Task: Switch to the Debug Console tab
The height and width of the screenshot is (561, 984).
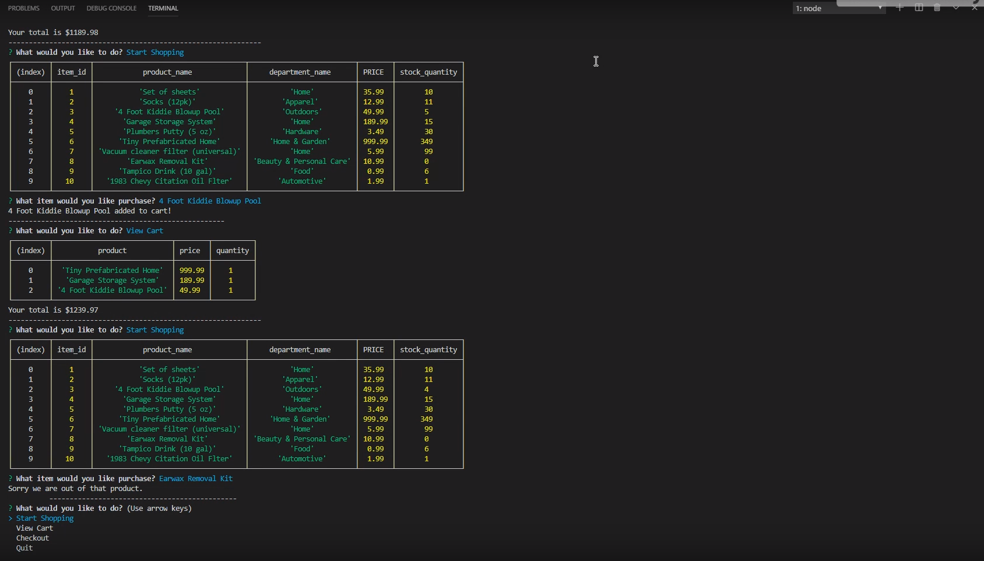Action: (x=111, y=8)
